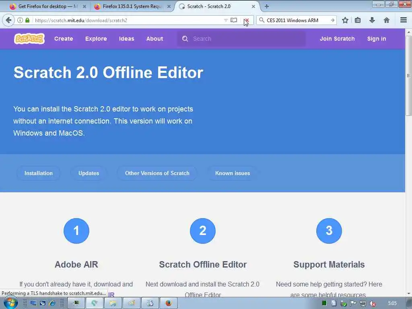Viewport: 412px width, 309px height.
Task: Open the file explorer taskbar button
Action: (113, 303)
